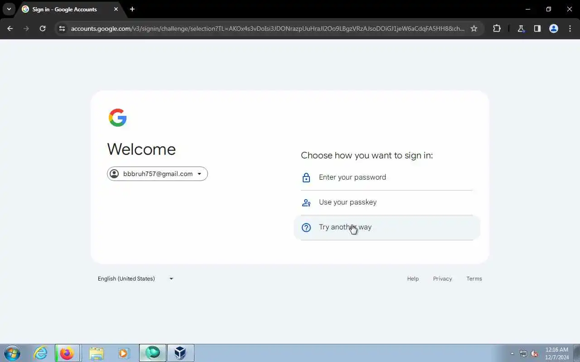Click 'Choose how you want to sign in:' text
Screen dimensions: 580x362
tap(367, 156)
